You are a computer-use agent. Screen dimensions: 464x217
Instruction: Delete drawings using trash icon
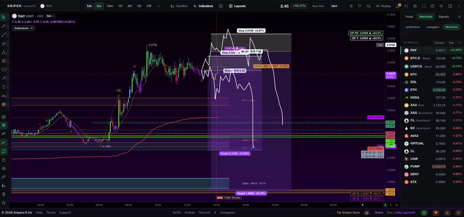3,194
